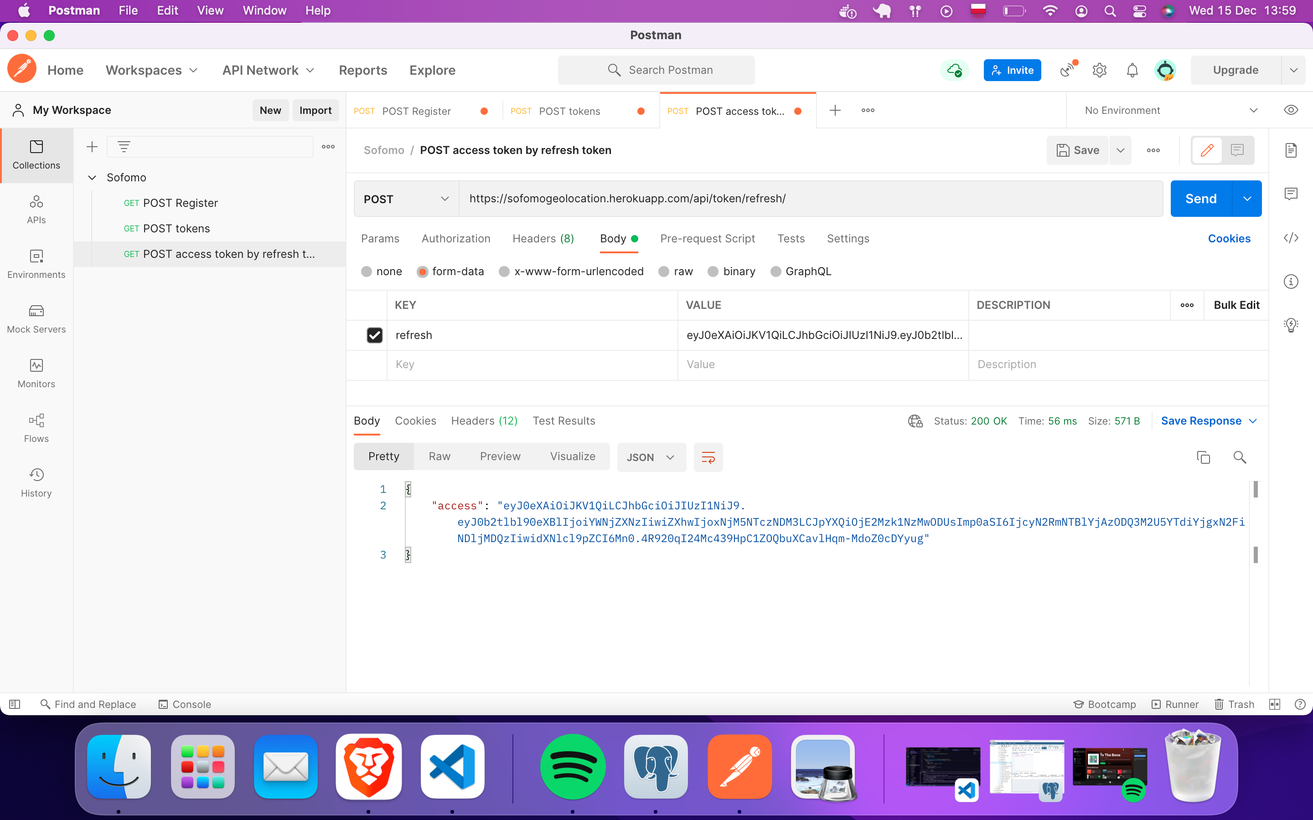Screen dimensions: 1313x820
Task: Open Postman settings gear
Action: 1099,70
